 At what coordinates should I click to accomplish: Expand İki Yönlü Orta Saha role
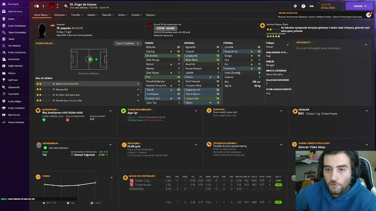138,95
